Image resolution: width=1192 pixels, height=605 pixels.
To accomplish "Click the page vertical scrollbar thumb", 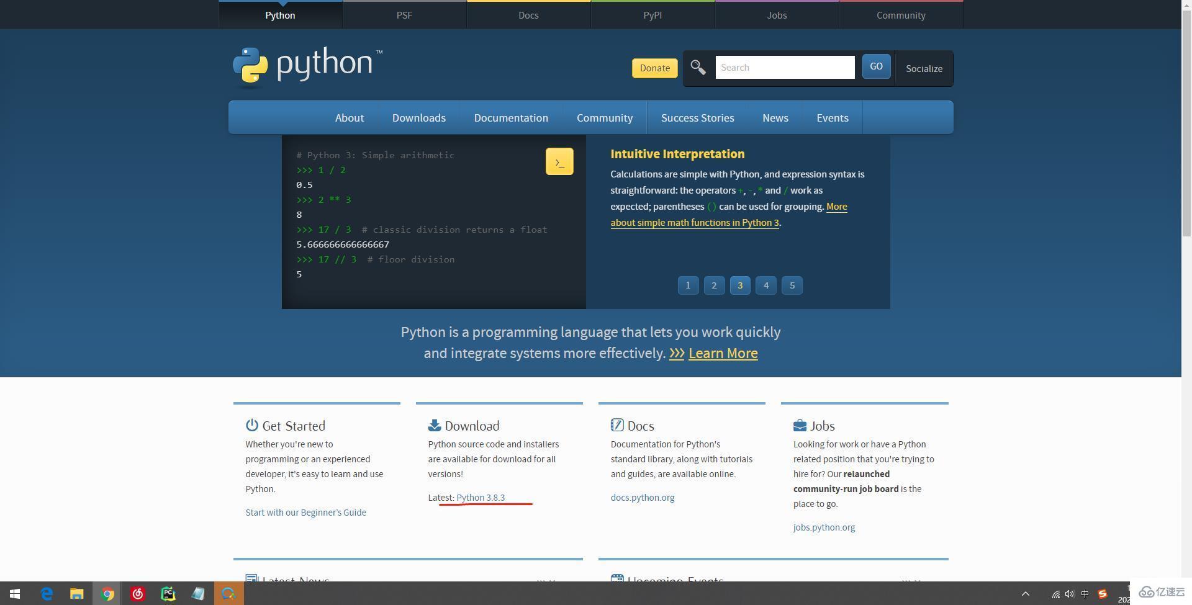I will point(1186,124).
